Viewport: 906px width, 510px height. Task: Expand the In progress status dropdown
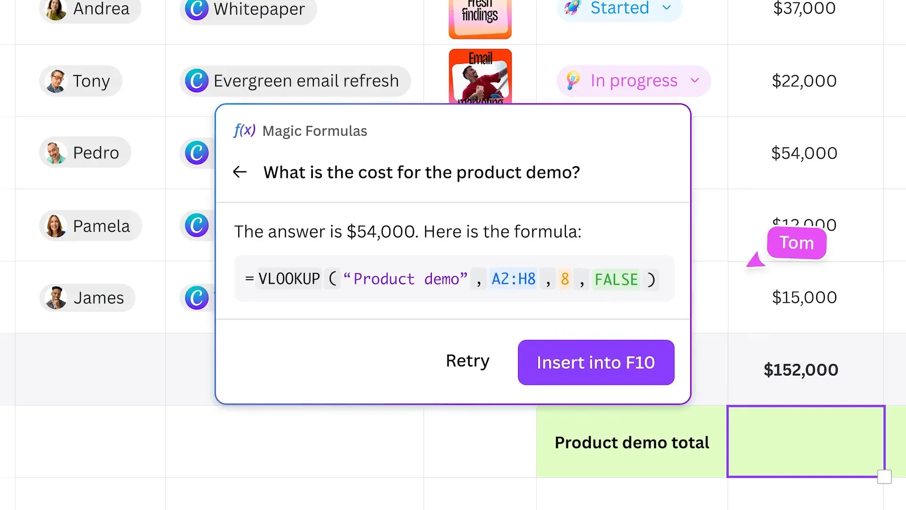tap(695, 80)
